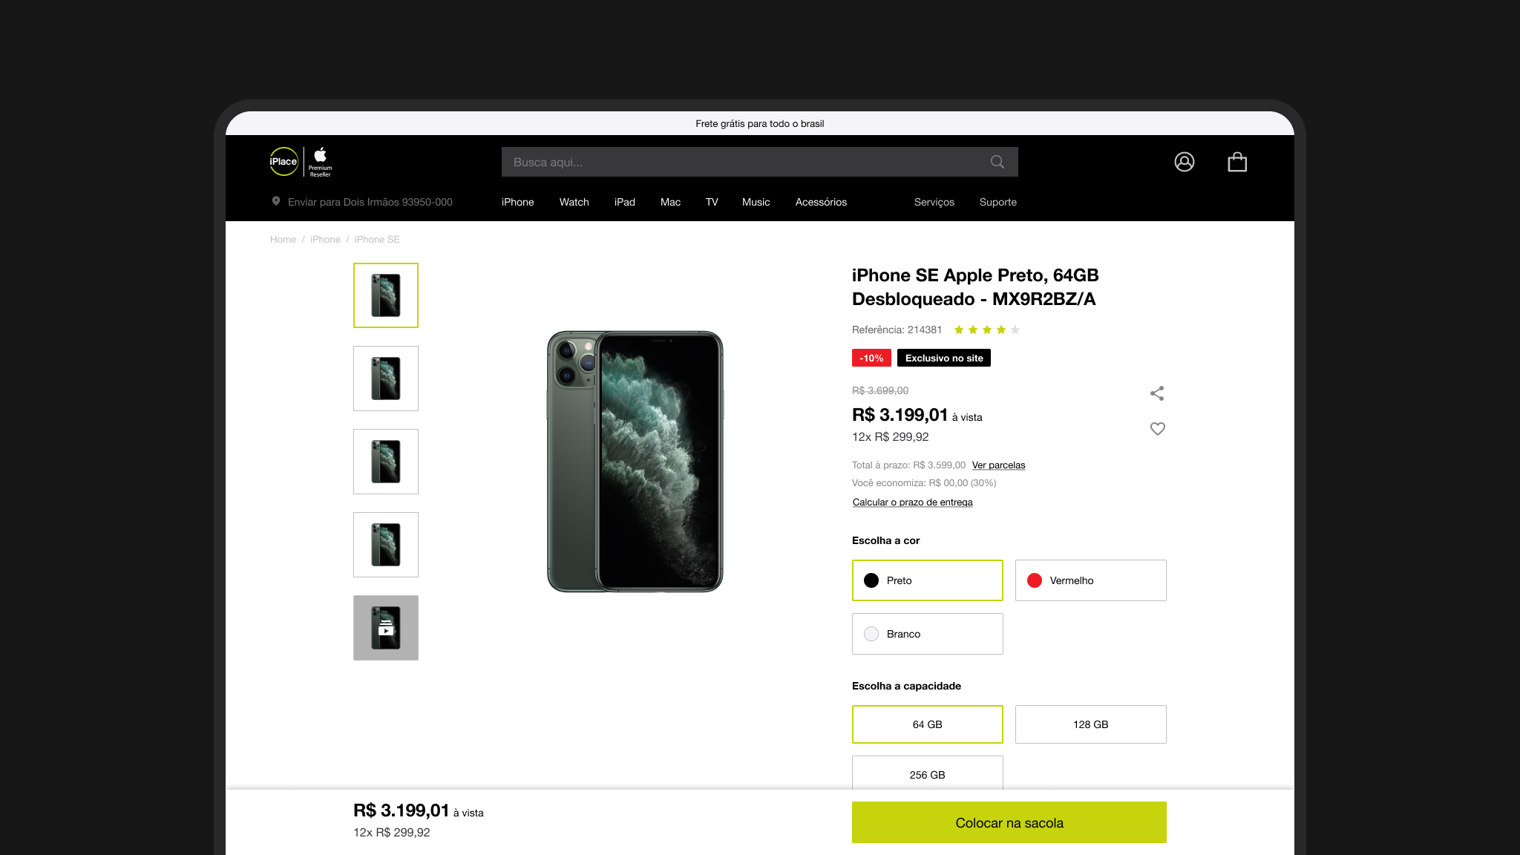
Task: Select the 128 GB capacity option
Action: [x=1091, y=724]
